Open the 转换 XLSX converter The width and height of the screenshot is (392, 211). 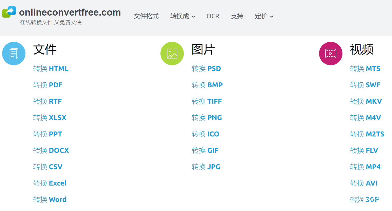[x=50, y=117]
